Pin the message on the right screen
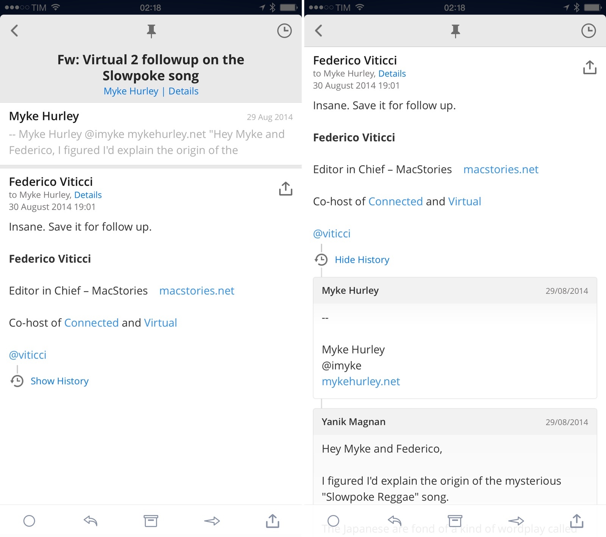 tap(455, 31)
